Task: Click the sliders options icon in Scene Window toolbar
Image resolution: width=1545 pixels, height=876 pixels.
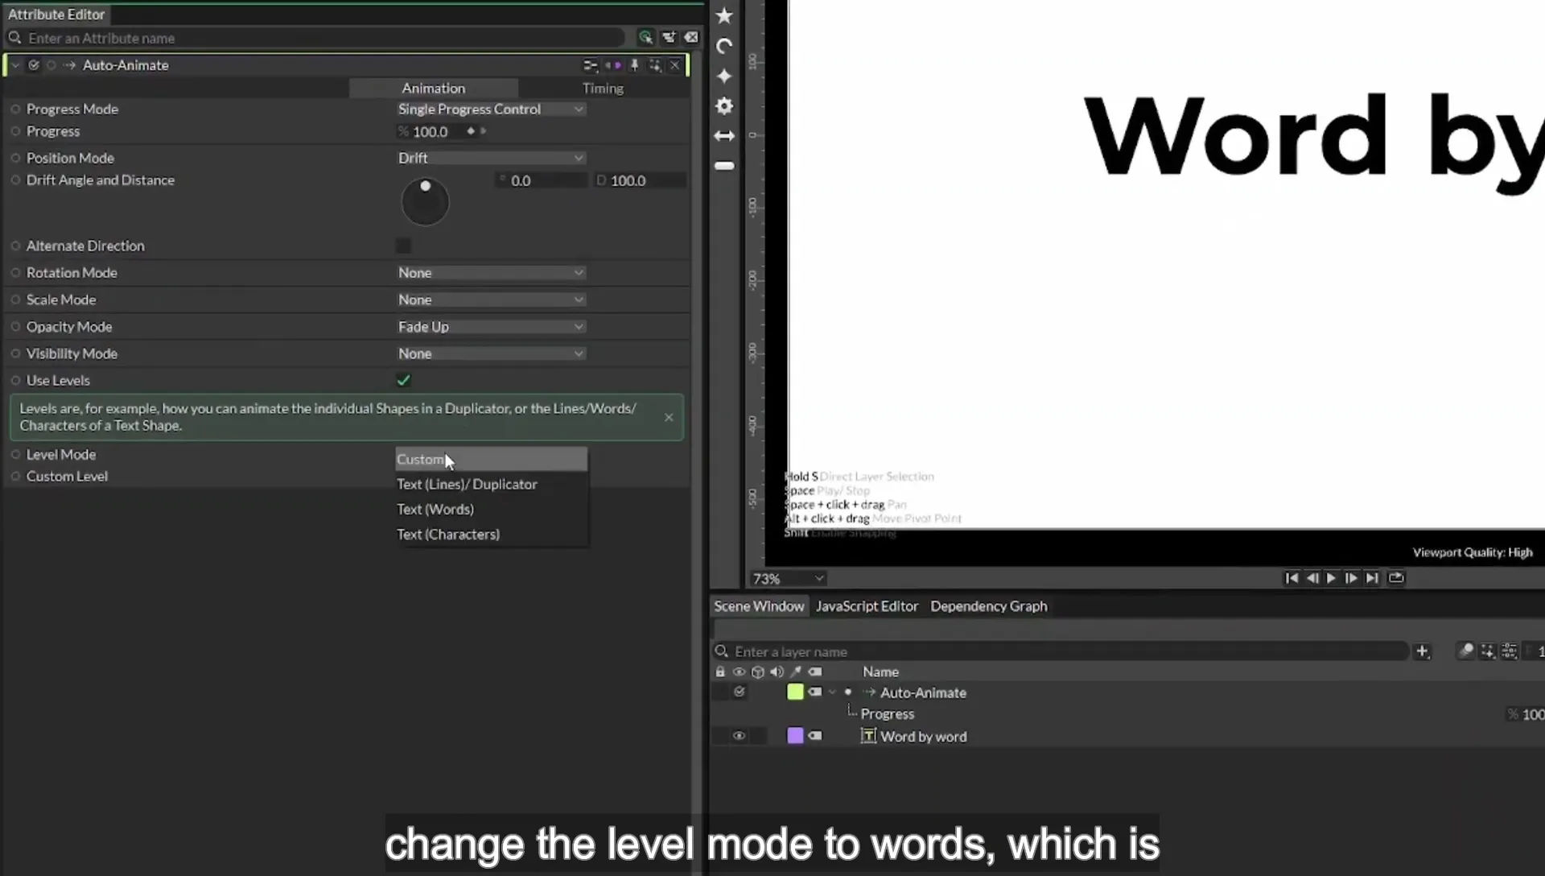Action: pyautogui.click(x=1509, y=651)
